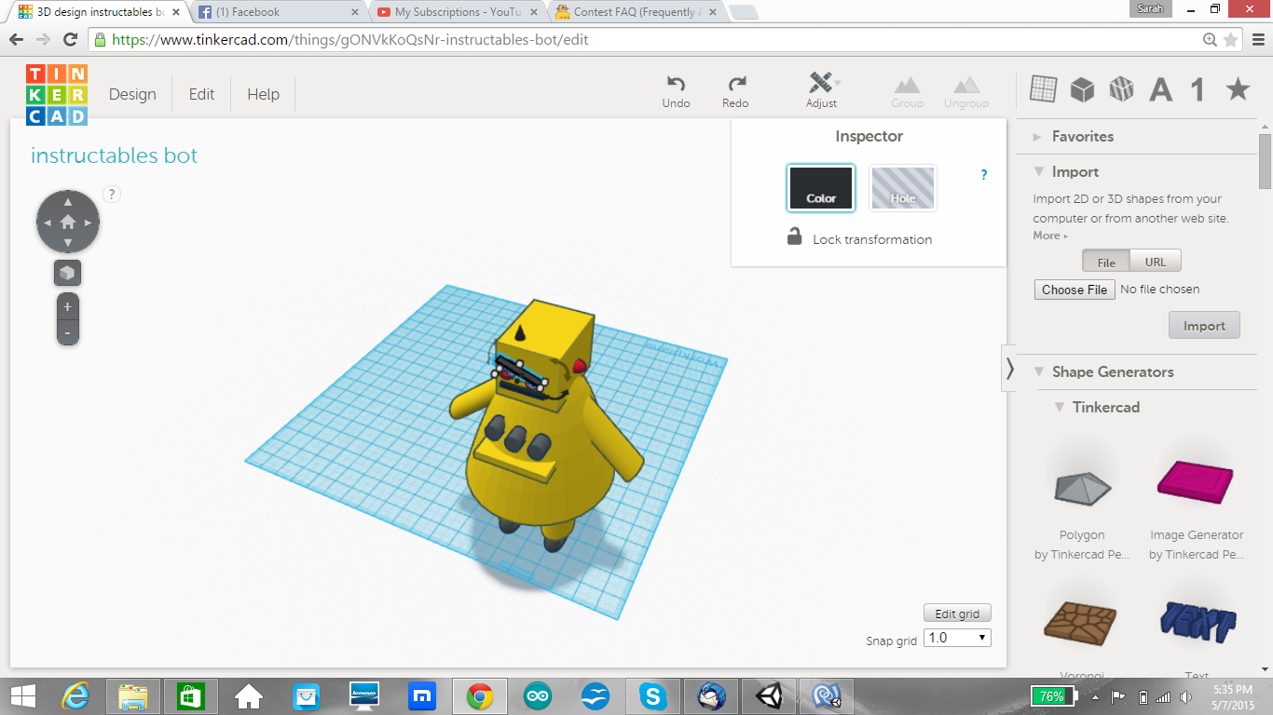Open the Snap grid dropdown
1273x715 pixels.
(957, 638)
